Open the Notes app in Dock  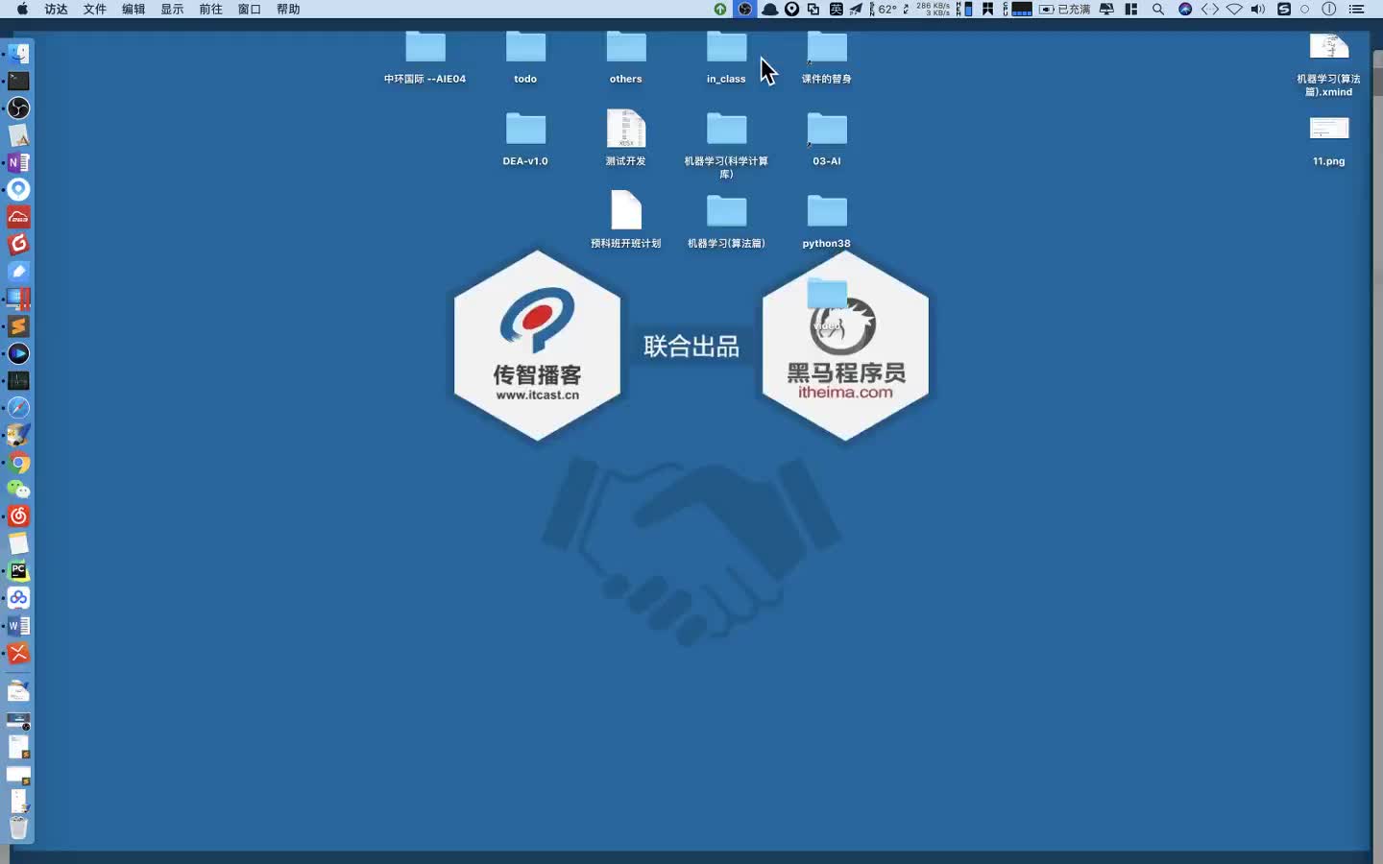[18, 543]
